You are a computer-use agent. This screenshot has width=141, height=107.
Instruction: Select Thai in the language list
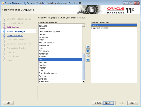click(60, 70)
